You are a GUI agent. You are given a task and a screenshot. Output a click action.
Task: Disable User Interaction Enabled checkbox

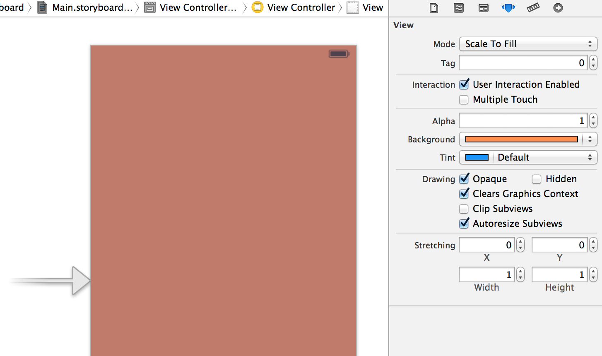point(464,84)
